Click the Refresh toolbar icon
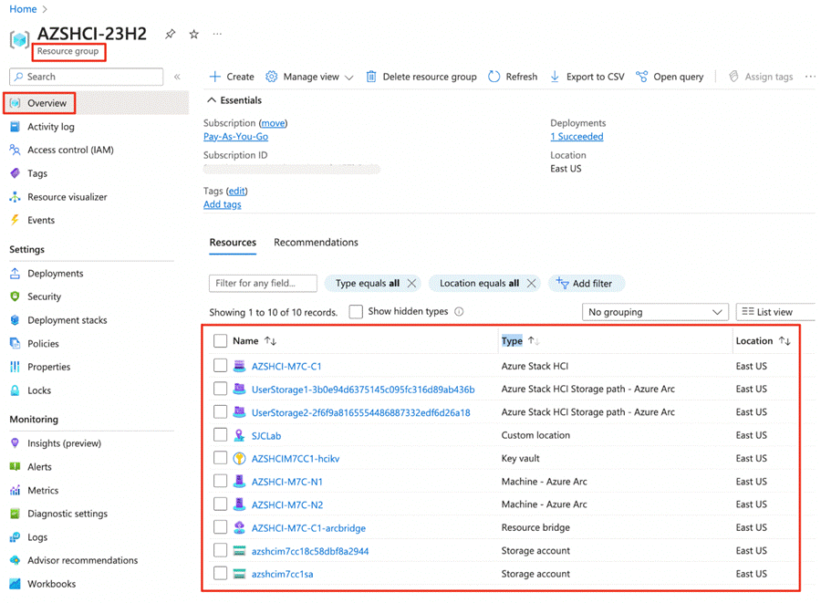The width and height of the screenshot is (821, 603). [494, 77]
